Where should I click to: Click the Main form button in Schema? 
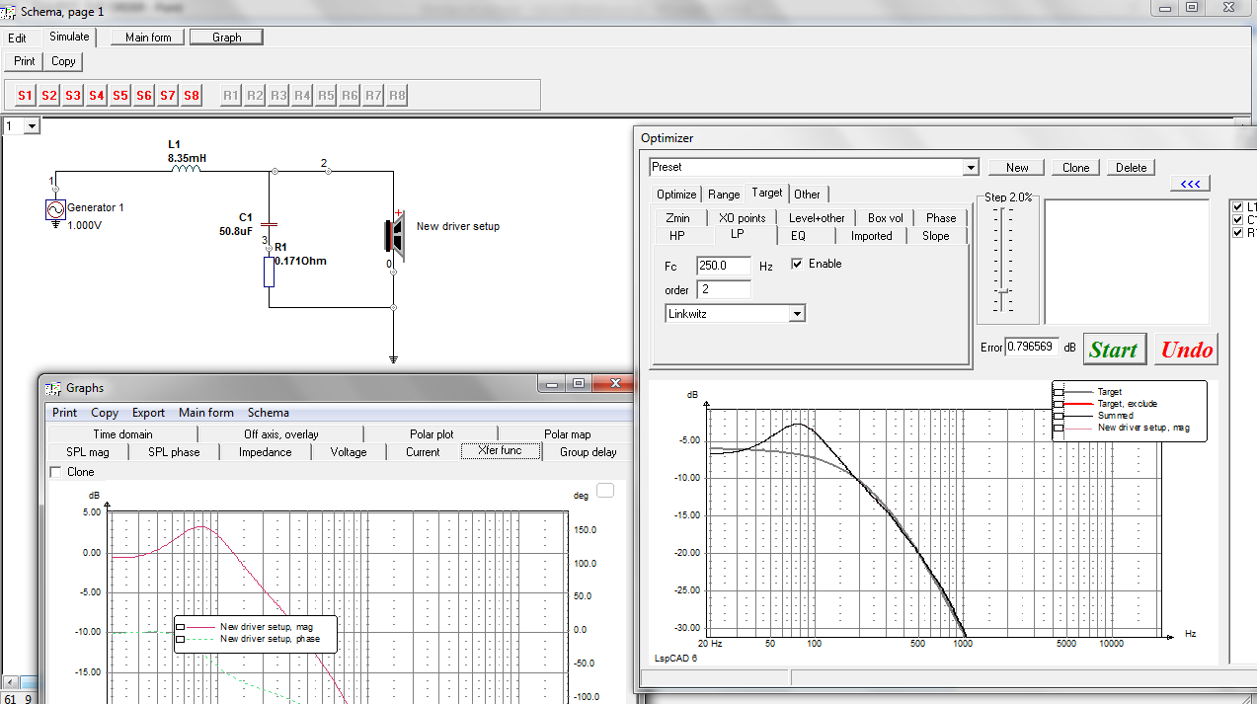[148, 38]
